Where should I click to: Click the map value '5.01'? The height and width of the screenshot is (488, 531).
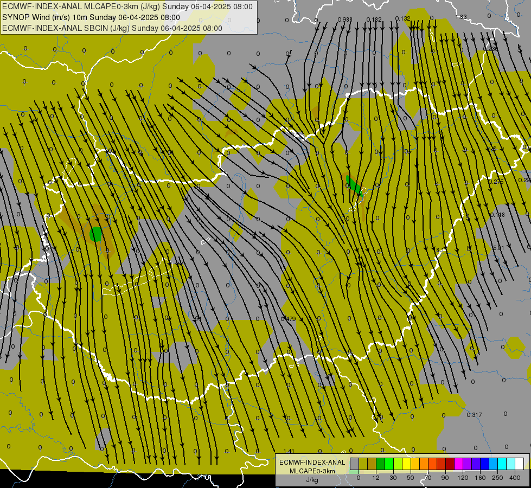tap(498, 248)
